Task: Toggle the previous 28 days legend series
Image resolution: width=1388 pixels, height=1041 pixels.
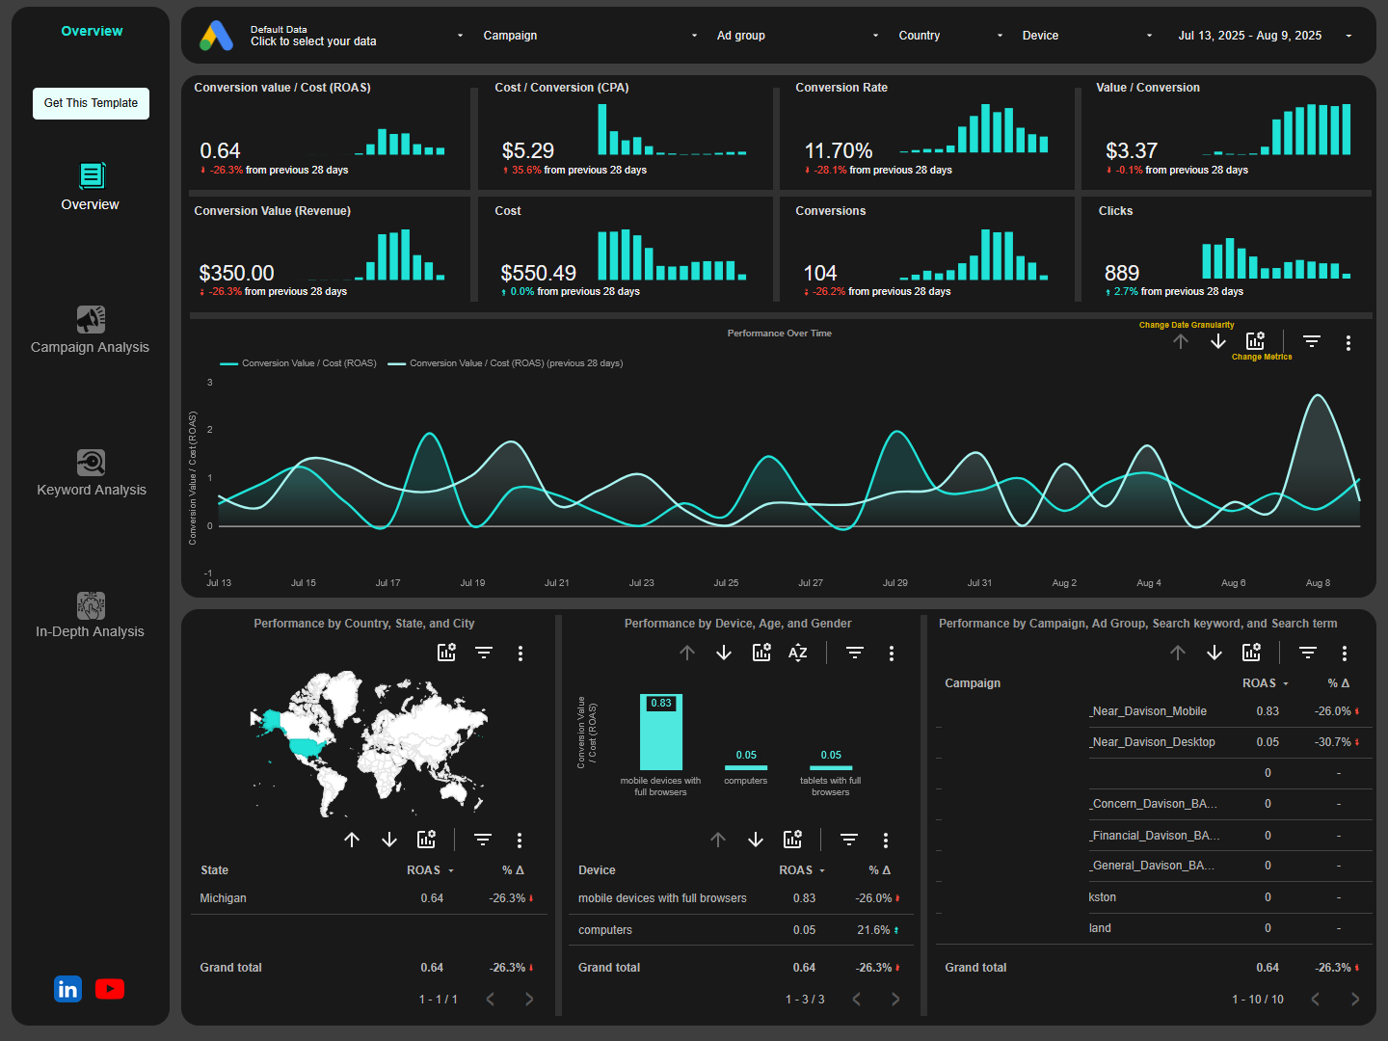Action: [504, 363]
